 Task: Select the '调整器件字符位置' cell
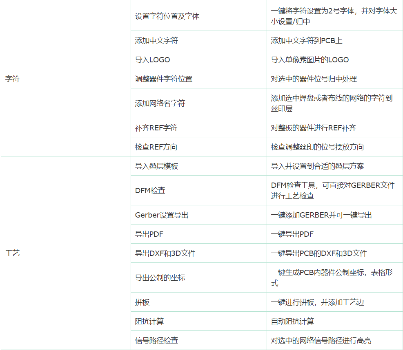pos(199,79)
